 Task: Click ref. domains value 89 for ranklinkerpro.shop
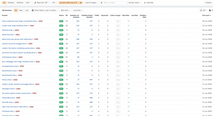point(78,57)
